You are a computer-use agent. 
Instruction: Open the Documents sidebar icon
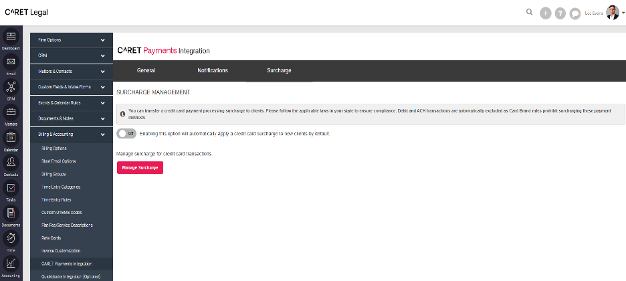tap(11, 213)
